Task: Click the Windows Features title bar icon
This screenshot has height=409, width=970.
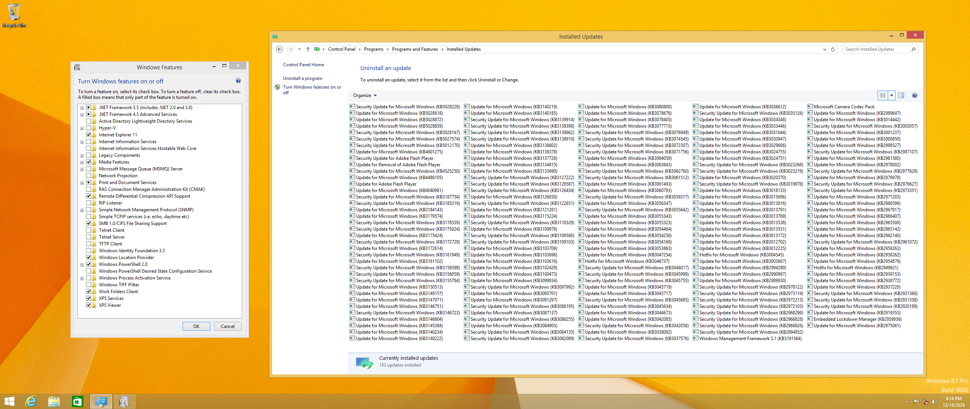Action: click(77, 67)
